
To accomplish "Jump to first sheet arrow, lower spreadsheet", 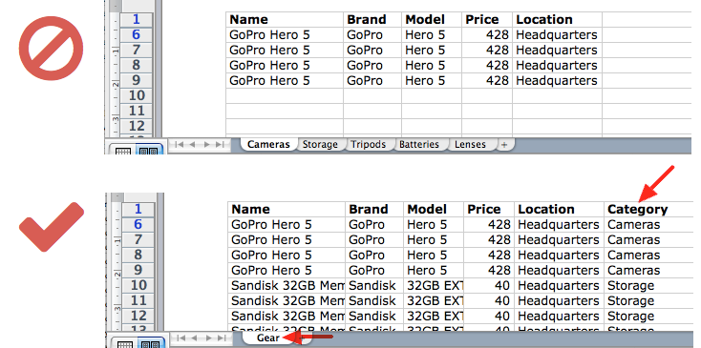I will tap(181, 338).
